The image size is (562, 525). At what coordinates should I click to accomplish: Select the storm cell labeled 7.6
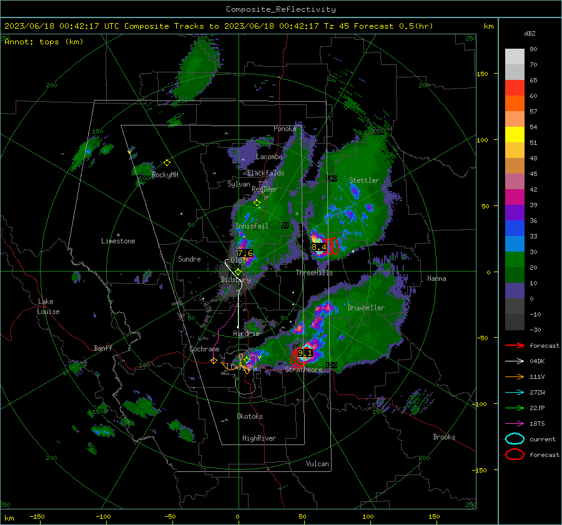245,253
